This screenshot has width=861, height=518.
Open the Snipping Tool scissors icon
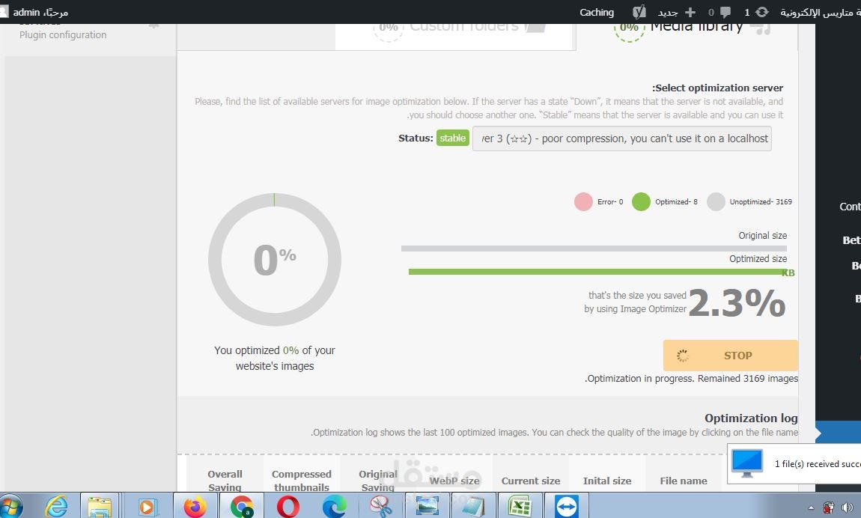click(380, 506)
